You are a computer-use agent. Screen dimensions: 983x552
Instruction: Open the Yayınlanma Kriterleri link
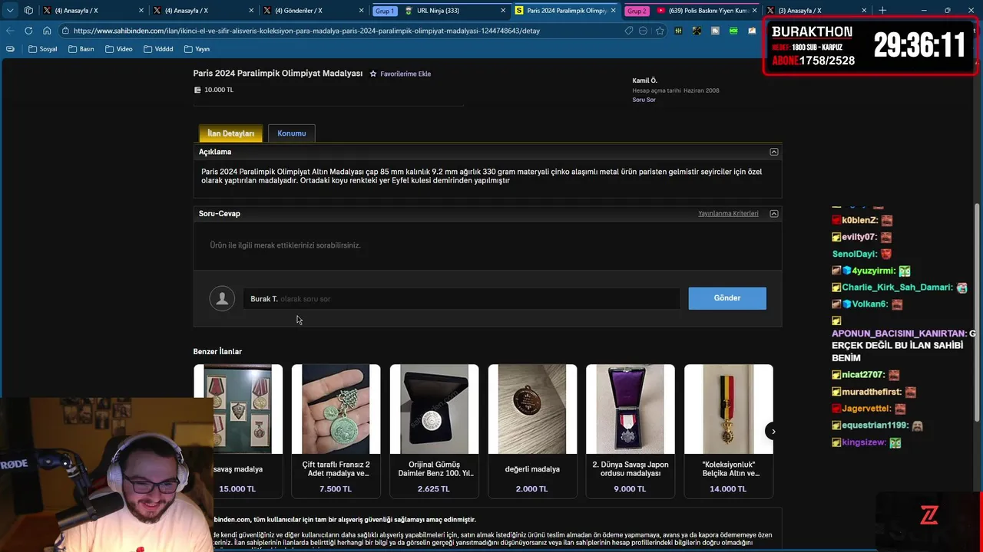pos(728,213)
